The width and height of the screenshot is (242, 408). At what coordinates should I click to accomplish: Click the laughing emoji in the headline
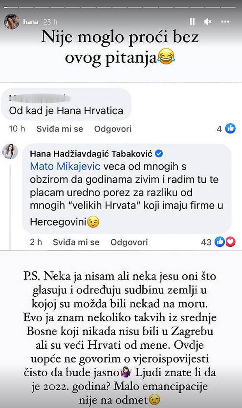(166, 59)
